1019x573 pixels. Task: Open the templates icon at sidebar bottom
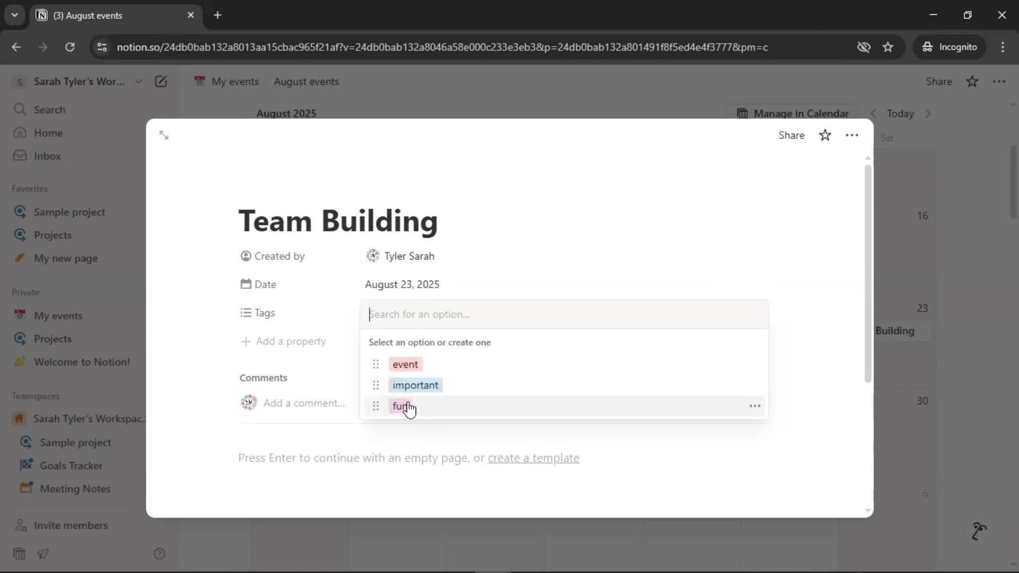click(x=19, y=554)
